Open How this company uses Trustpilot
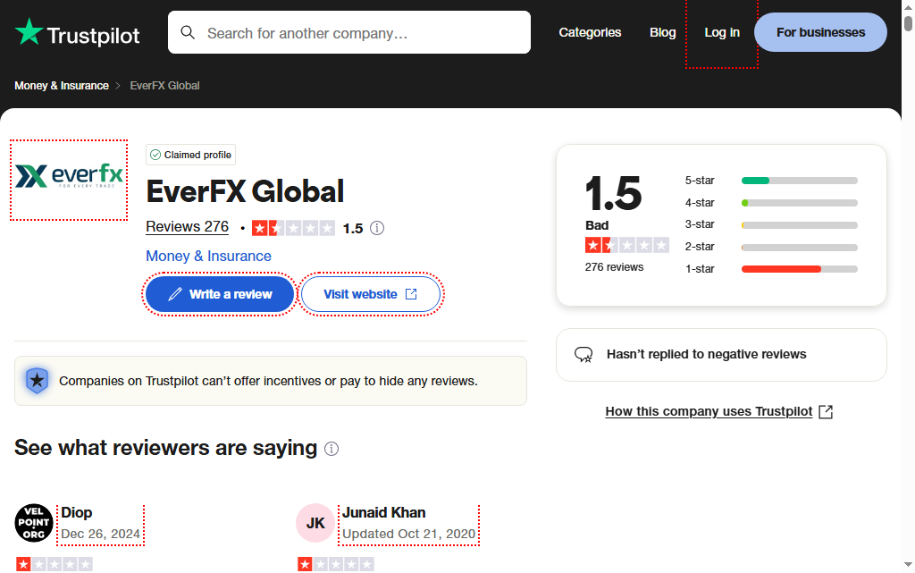Screen dimensions: 915x573 click(x=709, y=412)
